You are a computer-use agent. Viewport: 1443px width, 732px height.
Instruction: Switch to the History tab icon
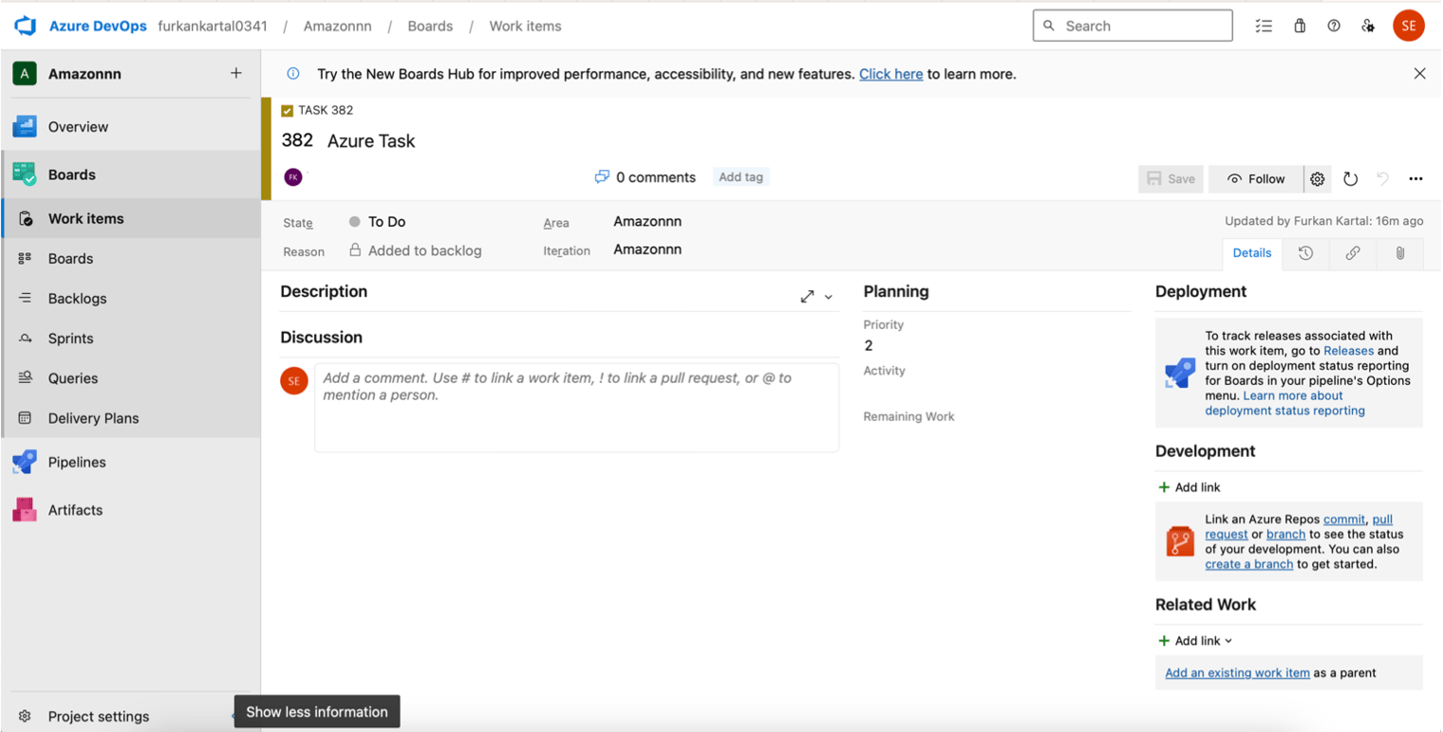coord(1306,253)
